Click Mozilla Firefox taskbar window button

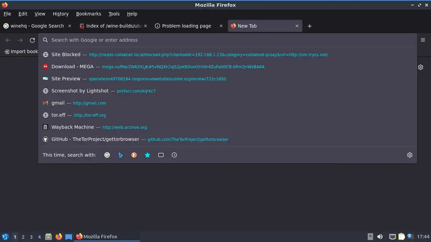point(107,237)
